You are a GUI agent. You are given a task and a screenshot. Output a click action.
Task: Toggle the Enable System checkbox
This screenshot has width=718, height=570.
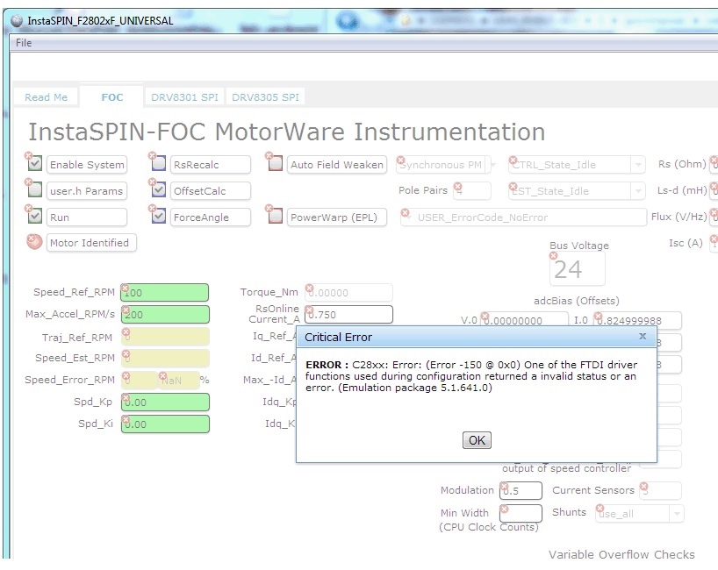coord(35,164)
